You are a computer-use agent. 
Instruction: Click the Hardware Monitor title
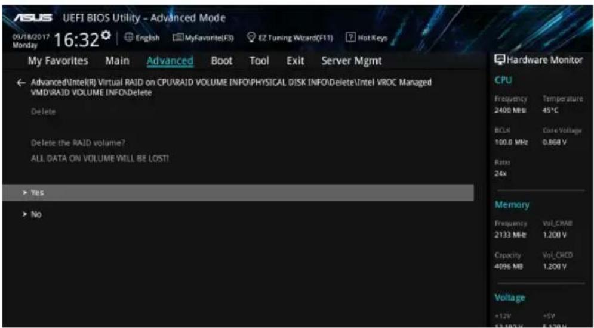click(544, 60)
